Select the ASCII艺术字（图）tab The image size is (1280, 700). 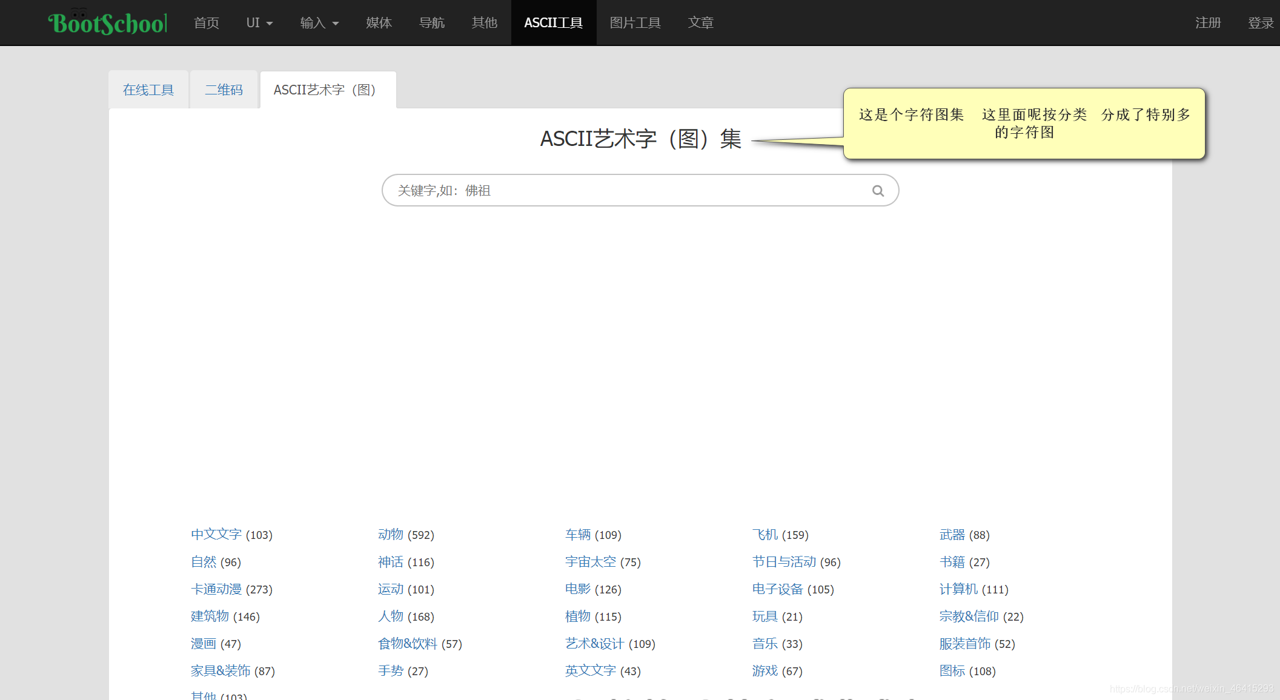coord(328,90)
